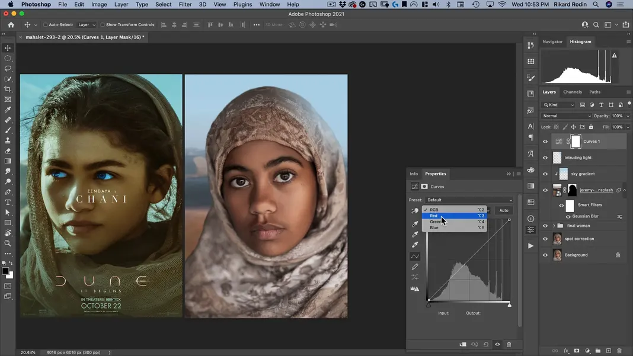Open the layer Fill dropdown

point(628,127)
